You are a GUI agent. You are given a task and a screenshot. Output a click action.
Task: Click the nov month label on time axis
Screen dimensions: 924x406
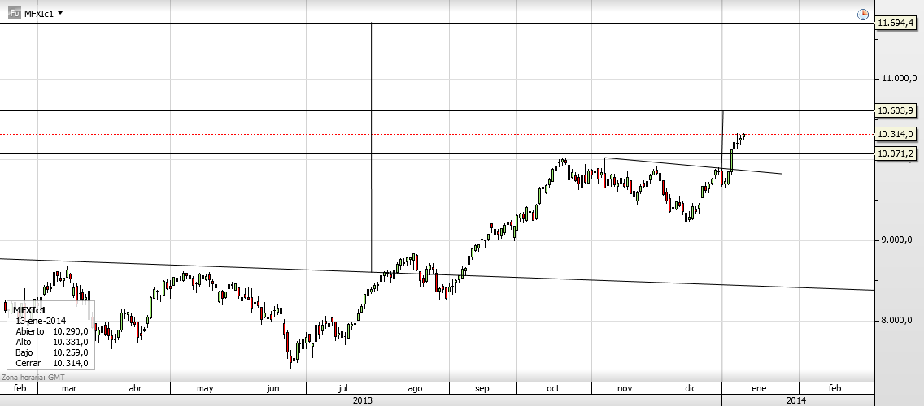[x=625, y=388]
